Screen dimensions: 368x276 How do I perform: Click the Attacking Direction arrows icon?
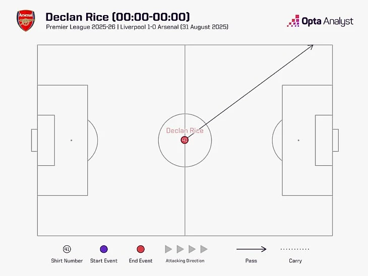point(186,249)
